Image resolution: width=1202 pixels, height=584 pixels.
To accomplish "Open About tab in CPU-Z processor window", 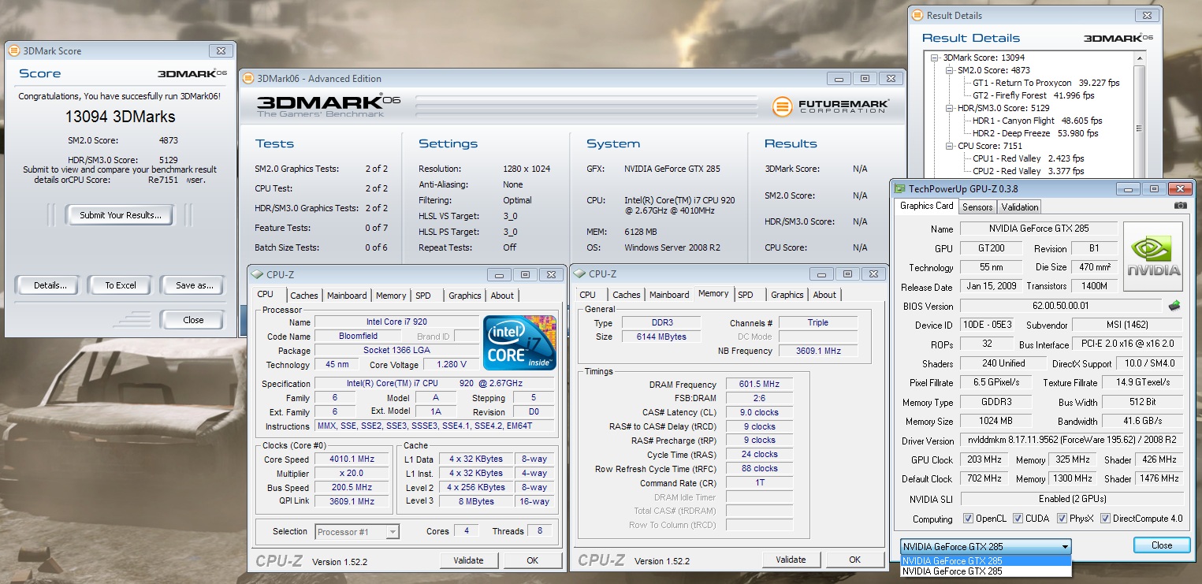I will coord(502,296).
